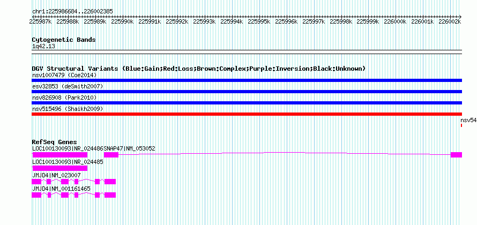Select the nsv826908 (Park2010) variant label

[x=64, y=97]
